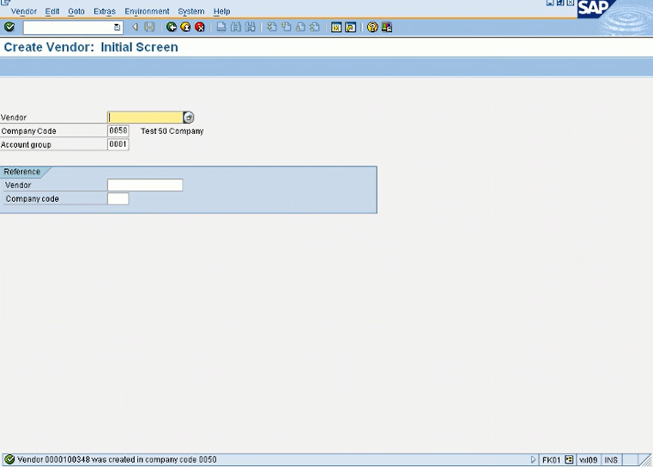Open the Edit menu

pos(52,11)
